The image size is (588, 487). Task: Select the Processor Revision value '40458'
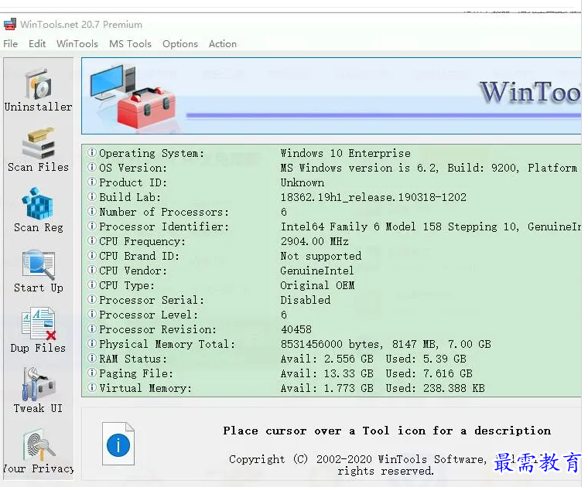pyautogui.click(x=296, y=329)
